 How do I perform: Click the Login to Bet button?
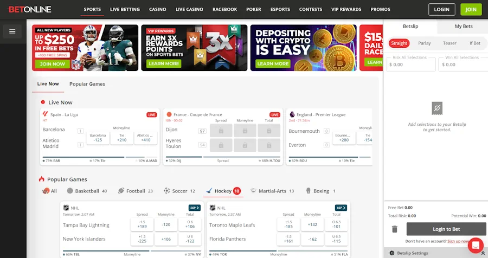tap(446, 229)
